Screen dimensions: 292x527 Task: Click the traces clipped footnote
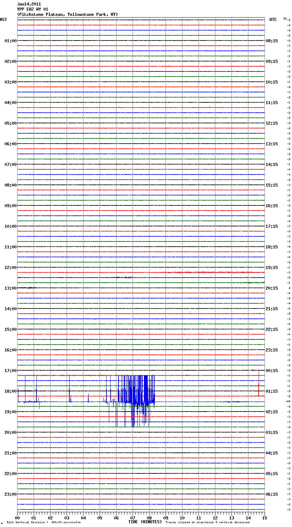coord(207,523)
